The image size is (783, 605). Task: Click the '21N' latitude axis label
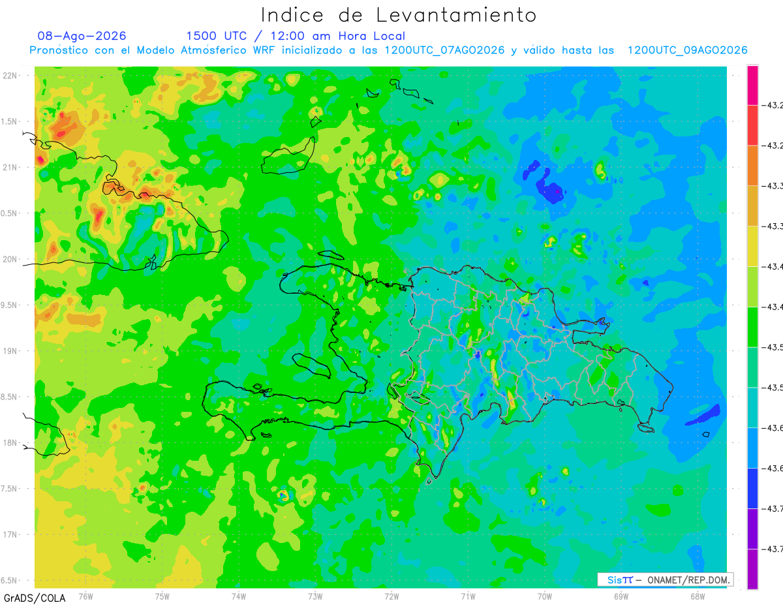(x=9, y=167)
